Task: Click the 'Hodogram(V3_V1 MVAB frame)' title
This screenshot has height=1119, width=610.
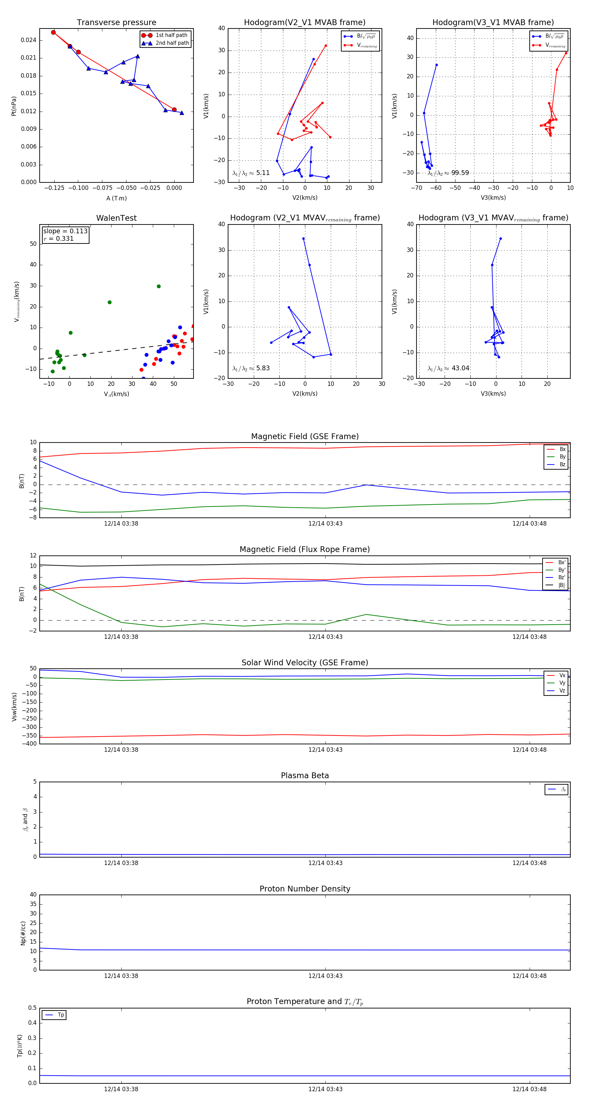Action: [x=493, y=23]
